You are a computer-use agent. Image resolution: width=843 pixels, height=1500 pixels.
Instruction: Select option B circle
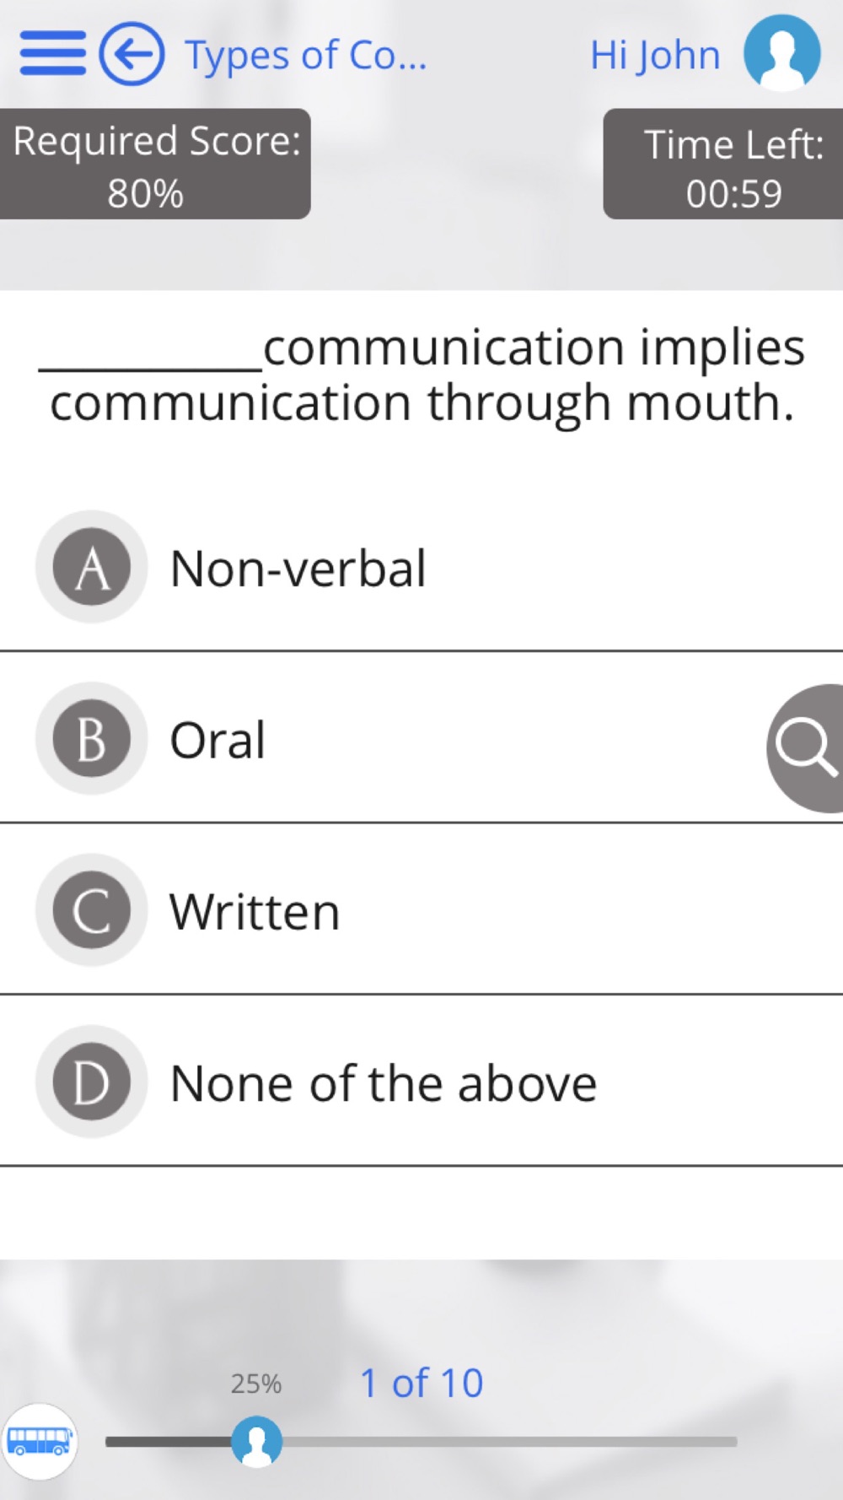(92, 738)
